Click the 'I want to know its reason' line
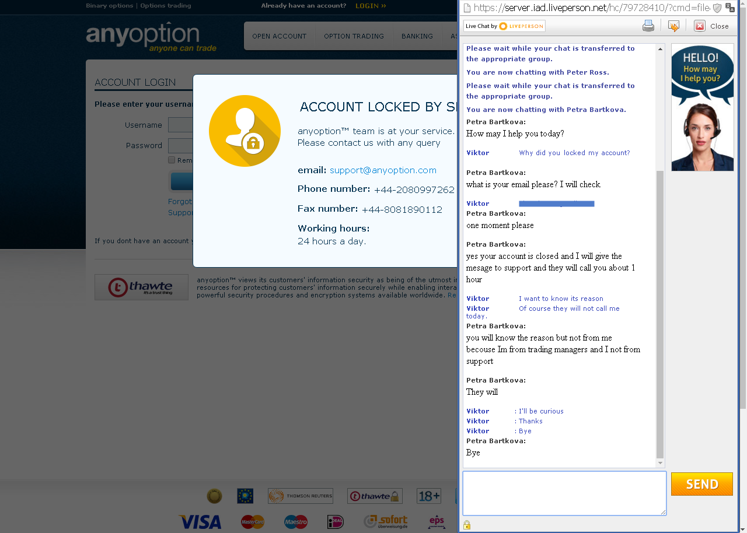This screenshot has width=747, height=533. tap(561, 299)
